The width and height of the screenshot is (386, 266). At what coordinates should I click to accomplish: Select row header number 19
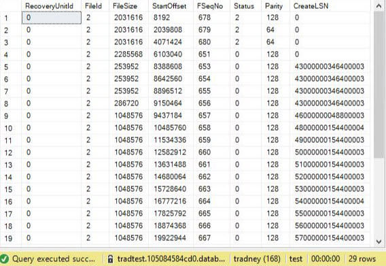(8, 238)
